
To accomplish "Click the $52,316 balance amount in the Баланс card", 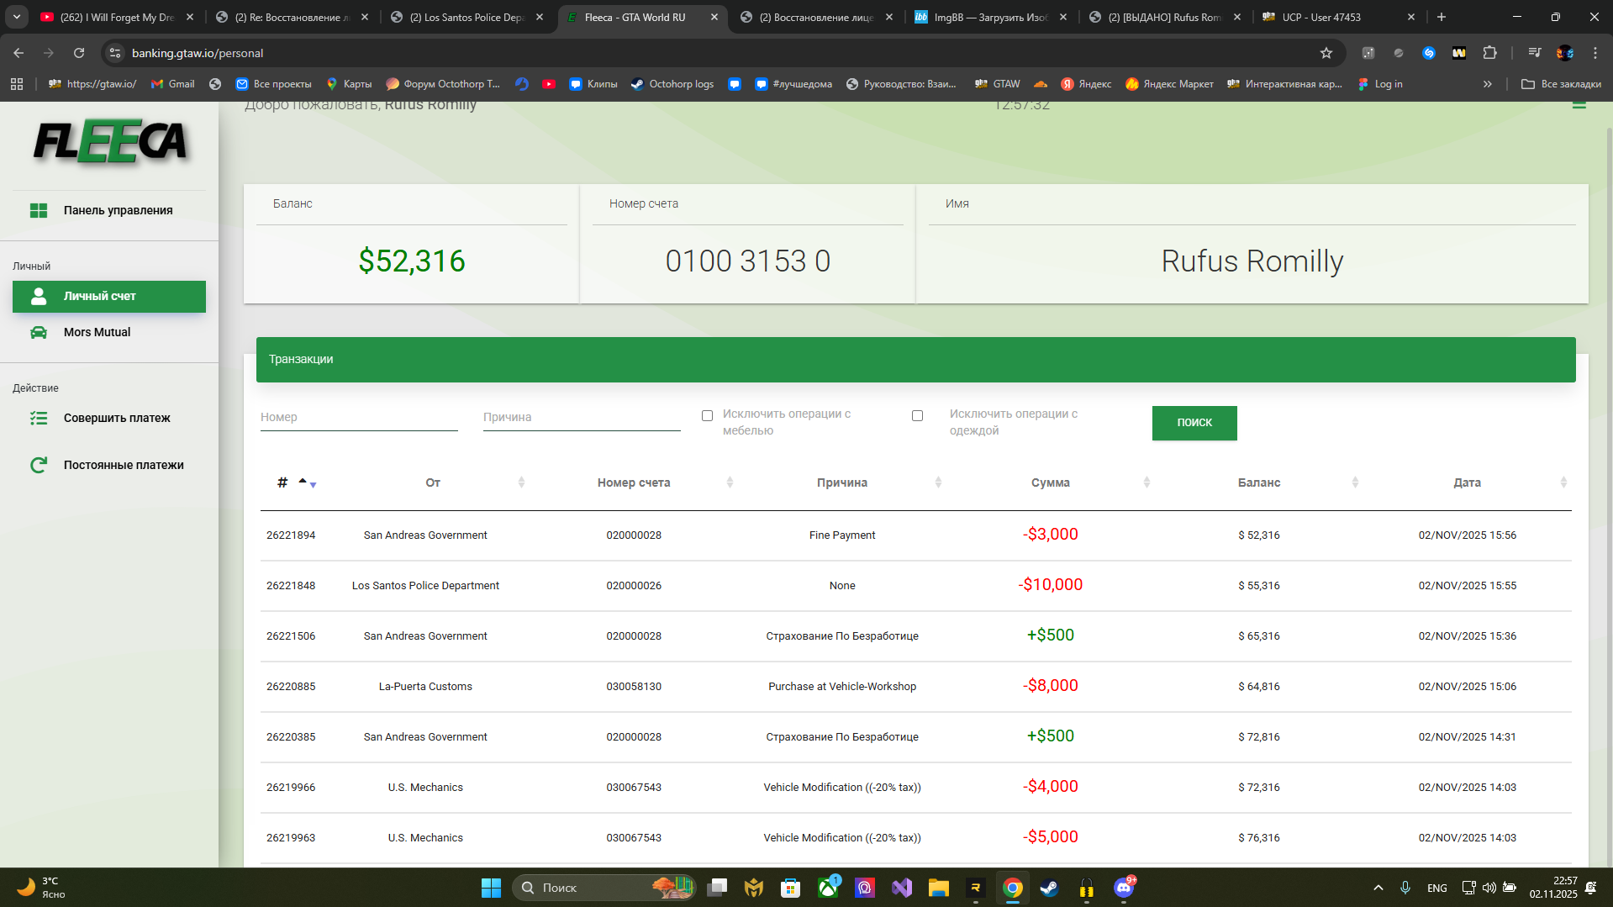I will coord(412,261).
